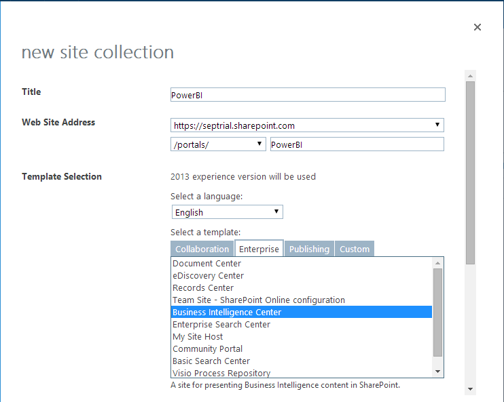The width and height of the screenshot is (504, 402).
Task: Open the English language dropdown
Action: [x=227, y=212]
